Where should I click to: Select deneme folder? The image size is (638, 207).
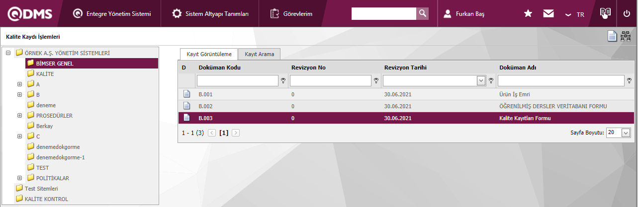coord(46,105)
